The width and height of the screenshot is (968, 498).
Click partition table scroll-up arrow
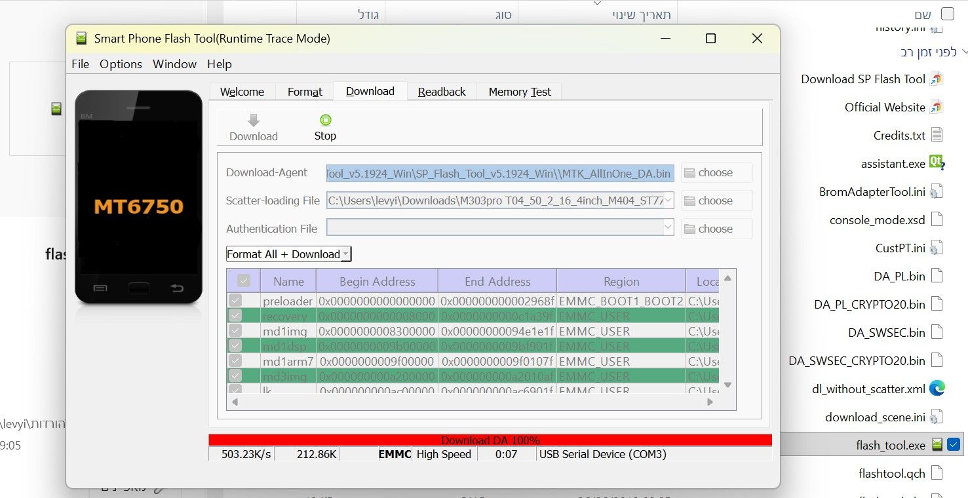(x=727, y=278)
